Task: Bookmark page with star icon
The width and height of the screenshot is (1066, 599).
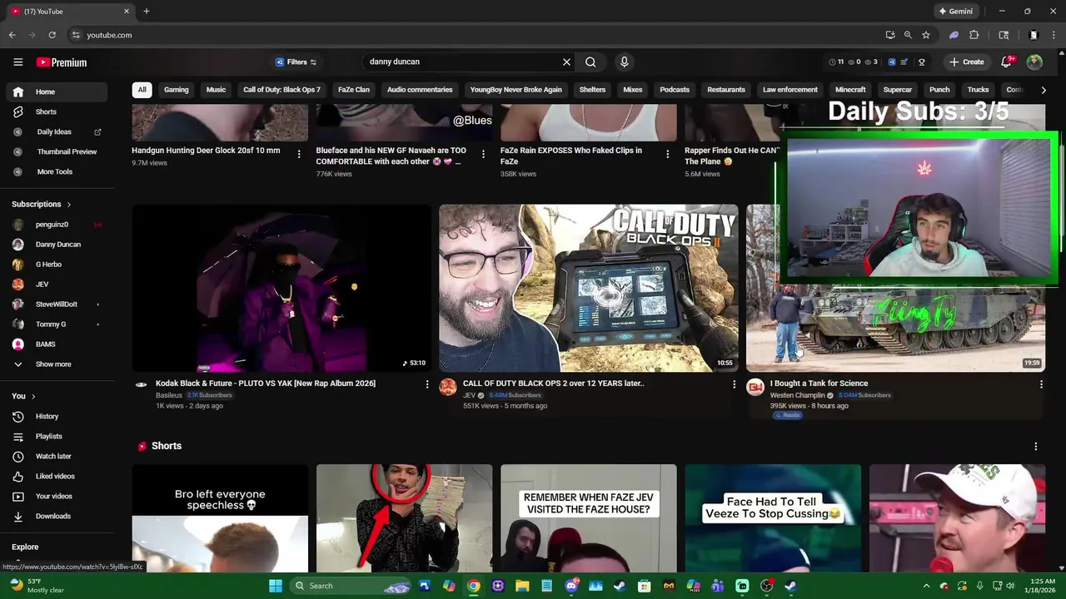Action: 925,35
